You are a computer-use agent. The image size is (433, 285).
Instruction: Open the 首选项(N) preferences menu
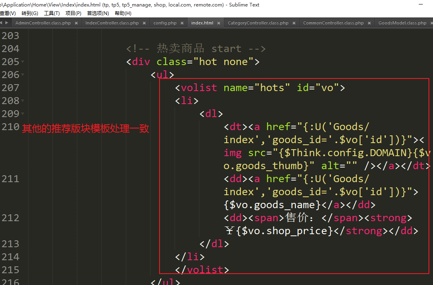[x=98, y=13]
